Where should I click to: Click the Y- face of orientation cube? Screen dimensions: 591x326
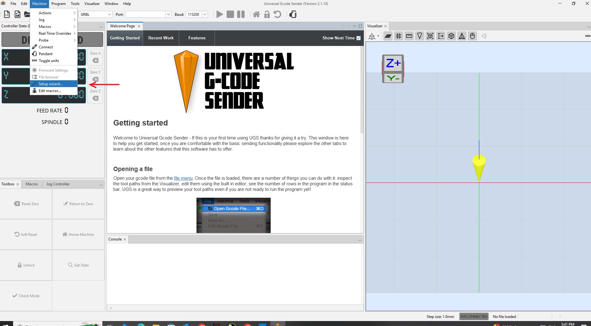(x=393, y=78)
